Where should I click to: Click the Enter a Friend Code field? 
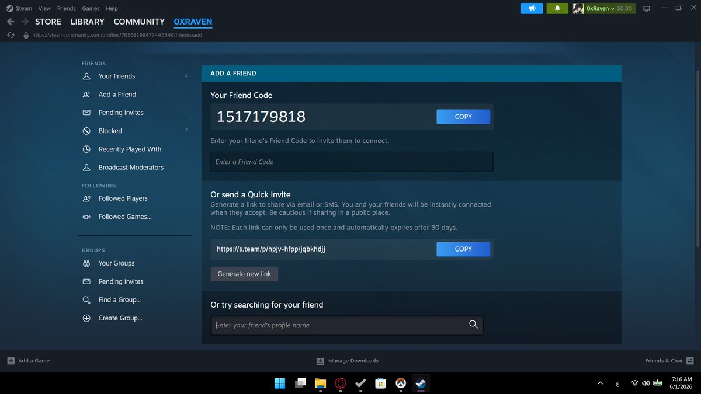click(352, 162)
